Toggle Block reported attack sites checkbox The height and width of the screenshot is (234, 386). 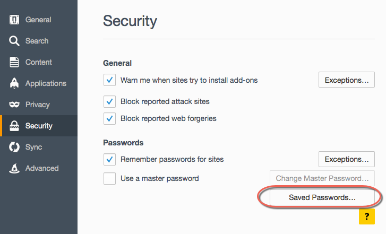[x=109, y=101]
